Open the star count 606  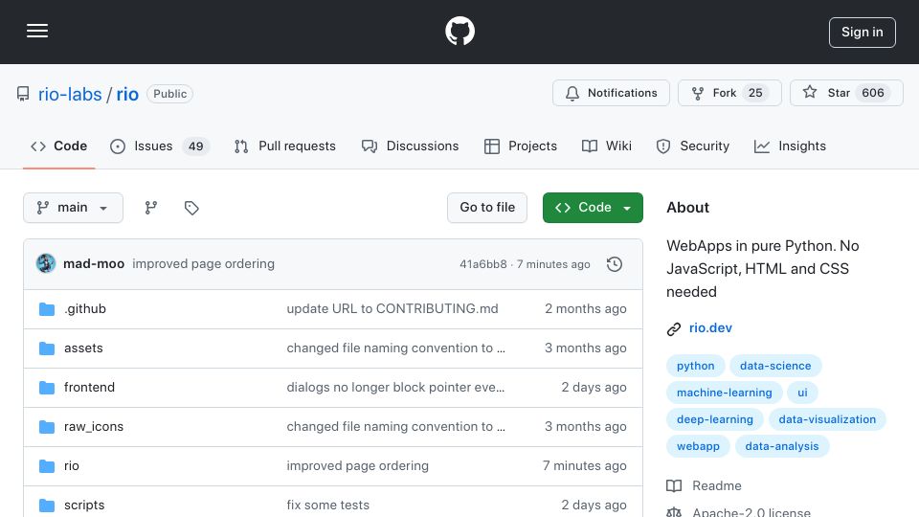pos(873,93)
